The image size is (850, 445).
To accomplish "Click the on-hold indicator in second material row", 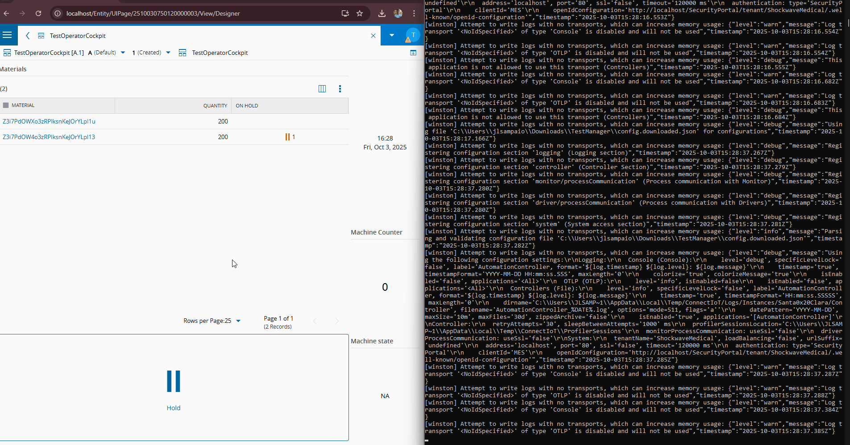I will coord(290,137).
